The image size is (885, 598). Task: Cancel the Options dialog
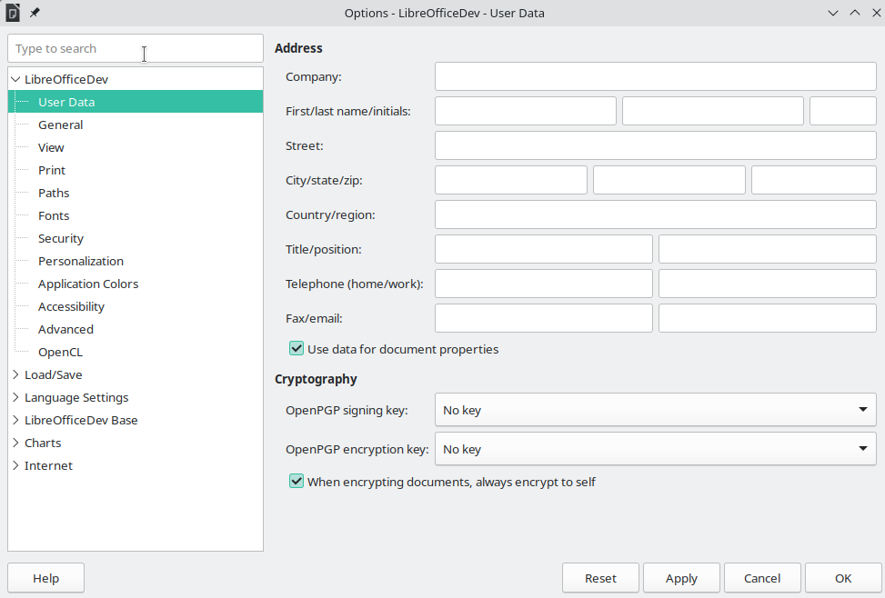[x=762, y=578]
